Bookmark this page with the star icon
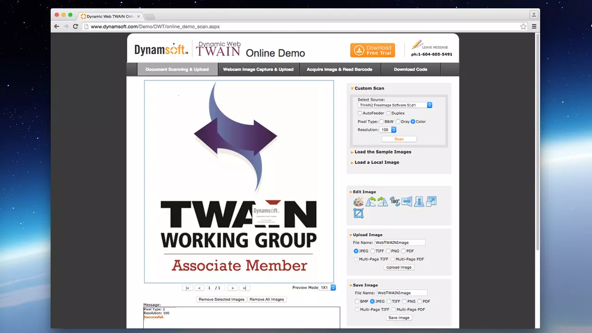 (523, 26)
